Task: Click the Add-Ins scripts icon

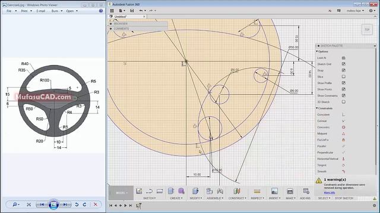Action: coord(306,191)
